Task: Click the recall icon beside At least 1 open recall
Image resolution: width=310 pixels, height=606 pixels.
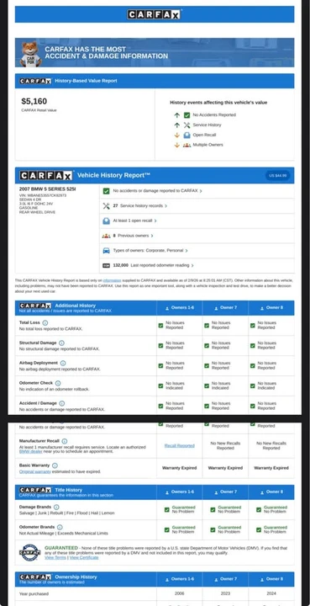Action: 106,221
